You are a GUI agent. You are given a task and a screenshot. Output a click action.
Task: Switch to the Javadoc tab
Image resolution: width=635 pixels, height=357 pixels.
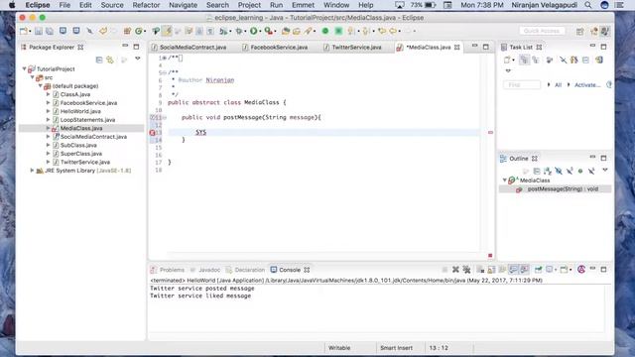coord(205,270)
